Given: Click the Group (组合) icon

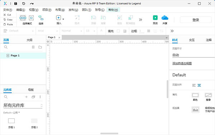Looking at the screenshot, I should (x=120, y=18).
